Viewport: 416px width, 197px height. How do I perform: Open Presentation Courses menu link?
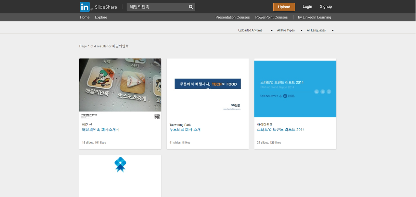click(233, 17)
